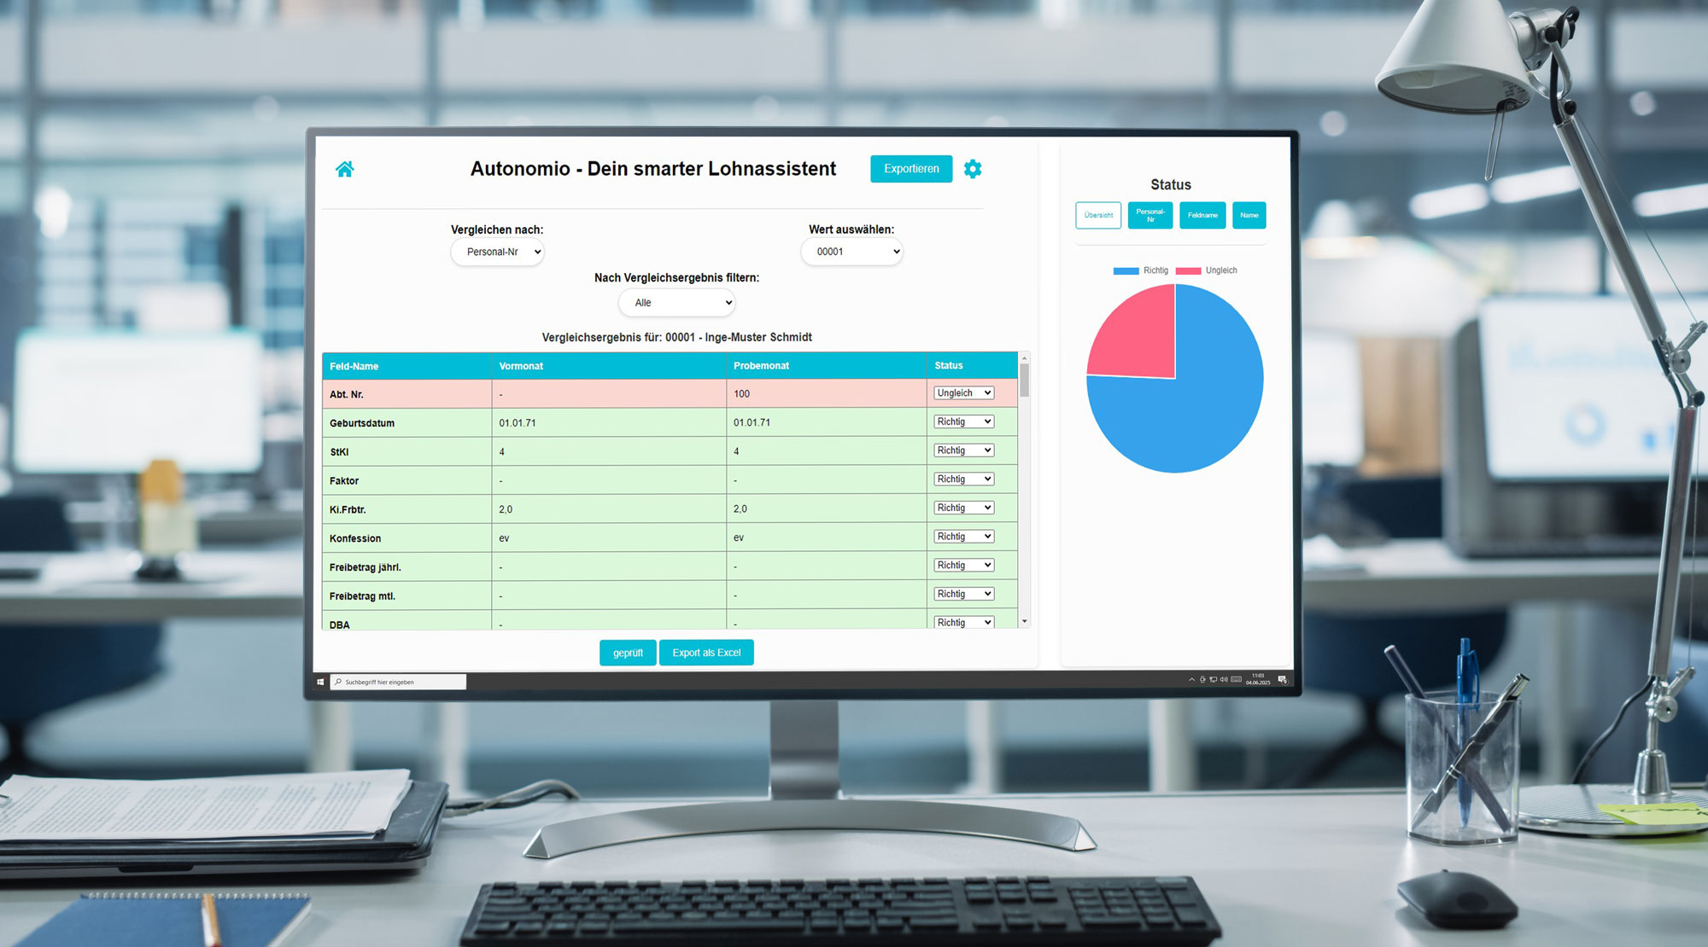Screen dimensions: 1708x947
Task: Open the 'Wert auswählen' 00001 dropdown
Action: (x=851, y=252)
